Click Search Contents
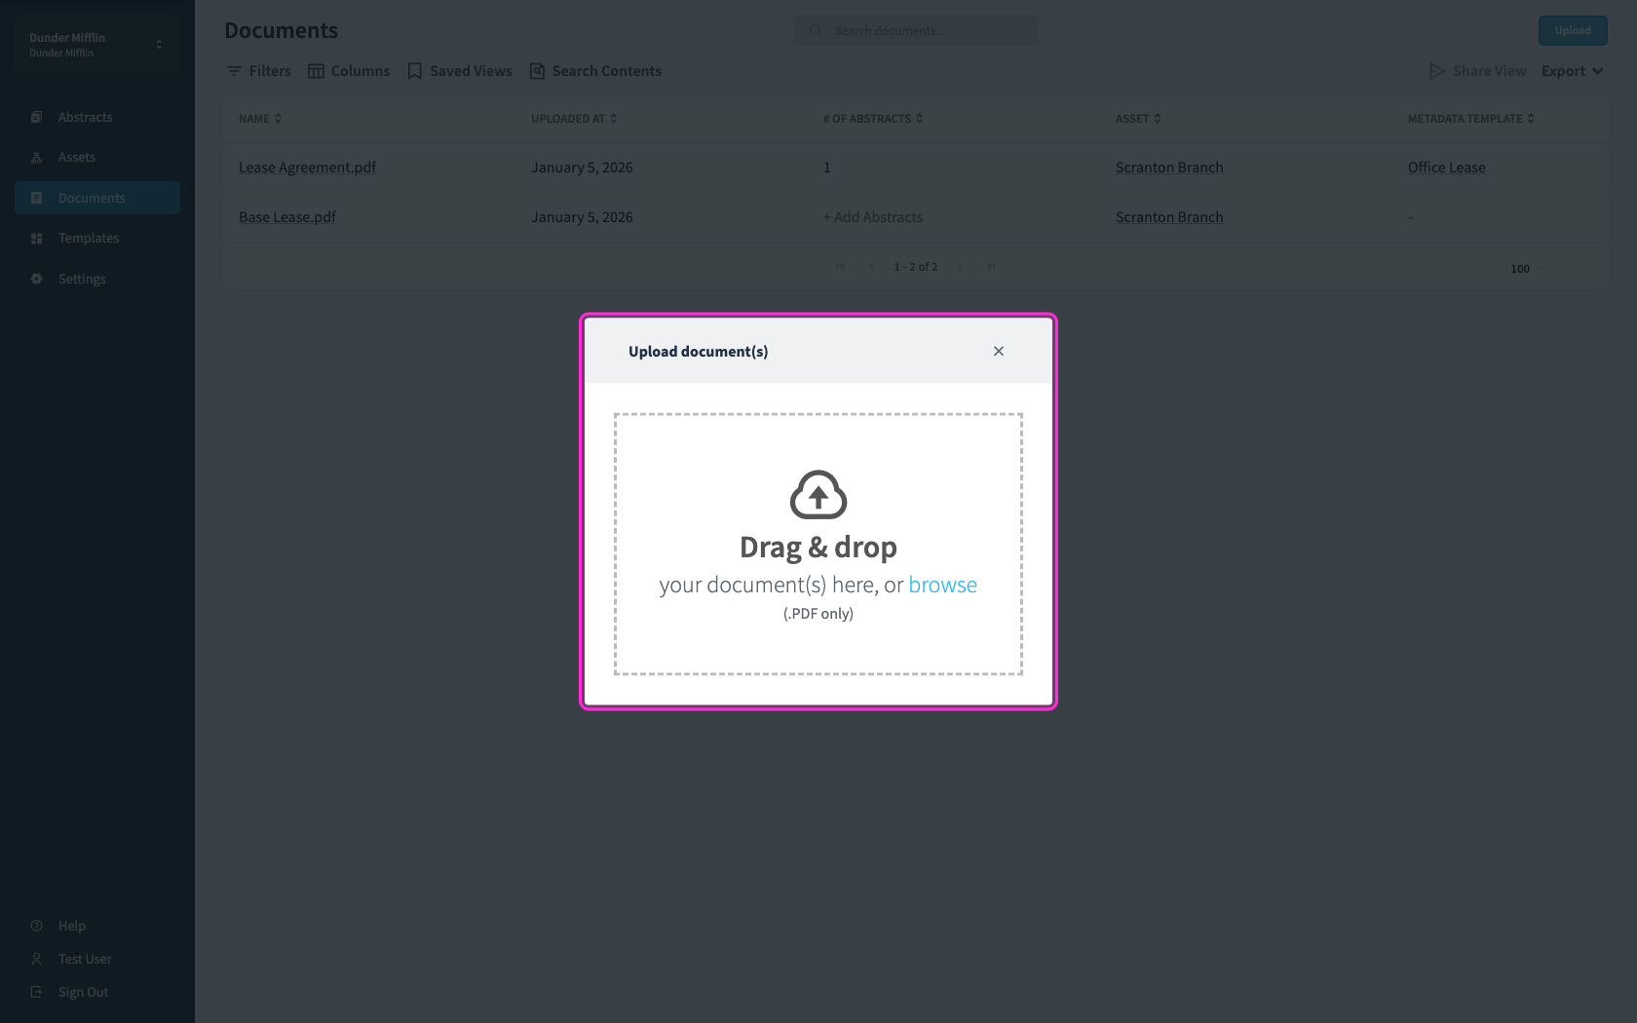The height and width of the screenshot is (1023, 1637). (x=595, y=71)
